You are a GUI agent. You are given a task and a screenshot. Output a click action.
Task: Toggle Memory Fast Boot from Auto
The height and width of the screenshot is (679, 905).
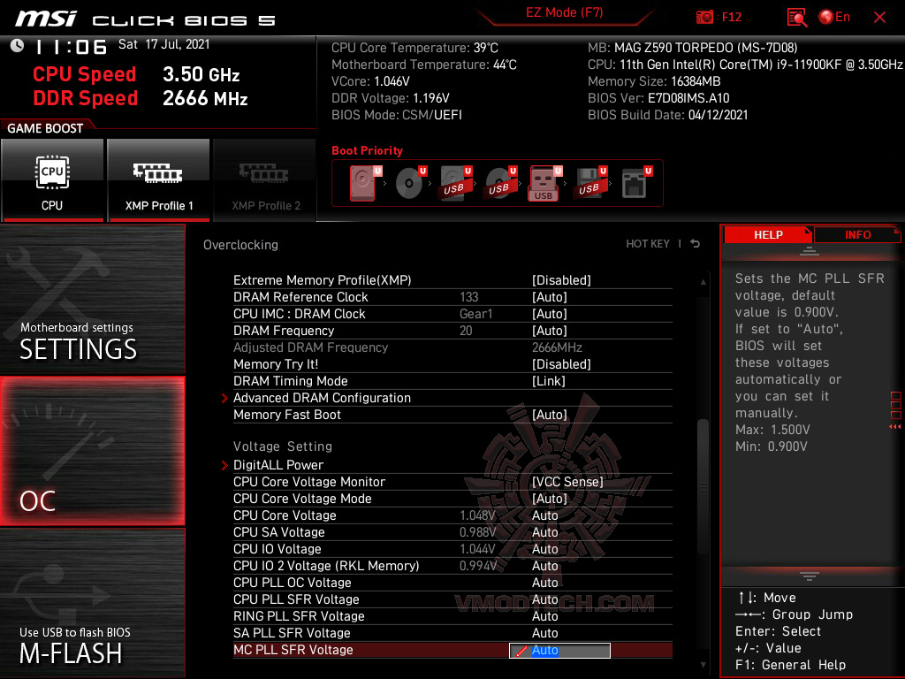pos(562,414)
